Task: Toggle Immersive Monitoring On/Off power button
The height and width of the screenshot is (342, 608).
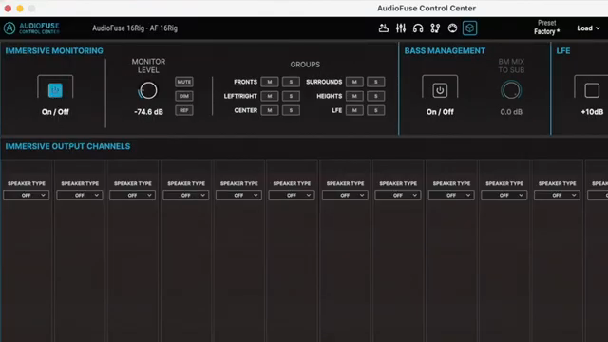Action: tap(55, 90)
